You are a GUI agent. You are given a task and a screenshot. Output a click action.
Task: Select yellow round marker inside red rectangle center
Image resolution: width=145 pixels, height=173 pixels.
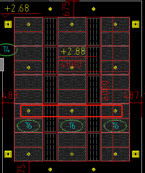(72, 111)
